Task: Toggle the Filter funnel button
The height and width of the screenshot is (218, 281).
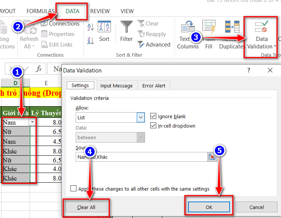Action: point(126,32)
